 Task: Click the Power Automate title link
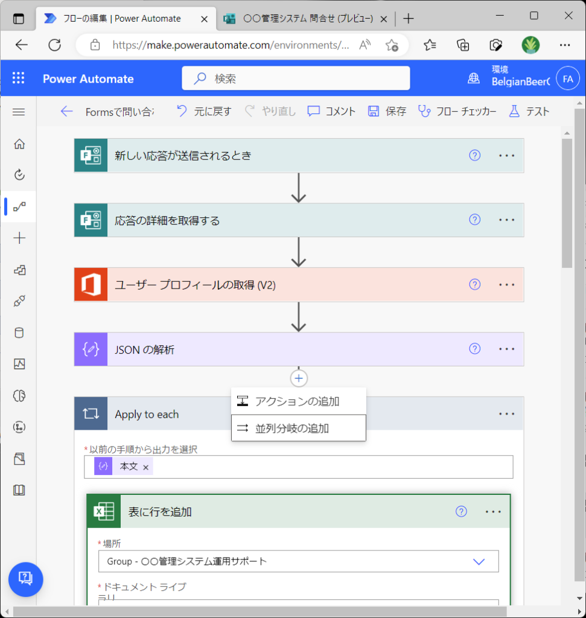(x=88, y=79)
